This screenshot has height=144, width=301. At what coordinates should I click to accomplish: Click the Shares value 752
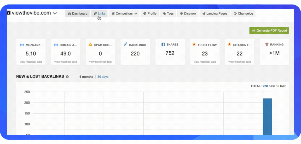tap(170, 53)
